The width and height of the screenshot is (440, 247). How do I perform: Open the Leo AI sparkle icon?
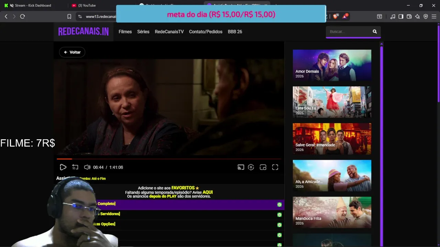[x=417, y=16]
